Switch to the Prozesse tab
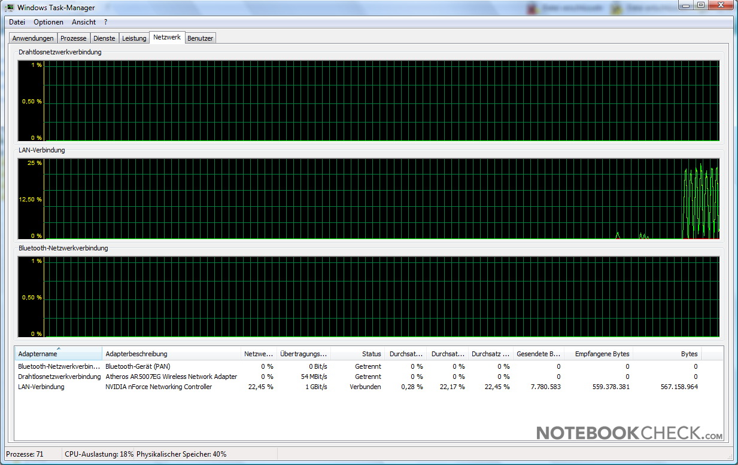This screenshot has width=738, height=465. pos(74,38)
